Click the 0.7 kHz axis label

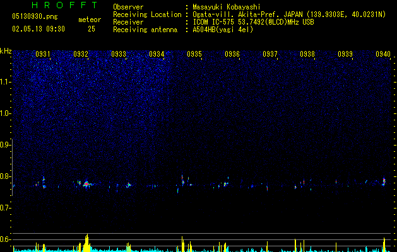click(6, 208)
